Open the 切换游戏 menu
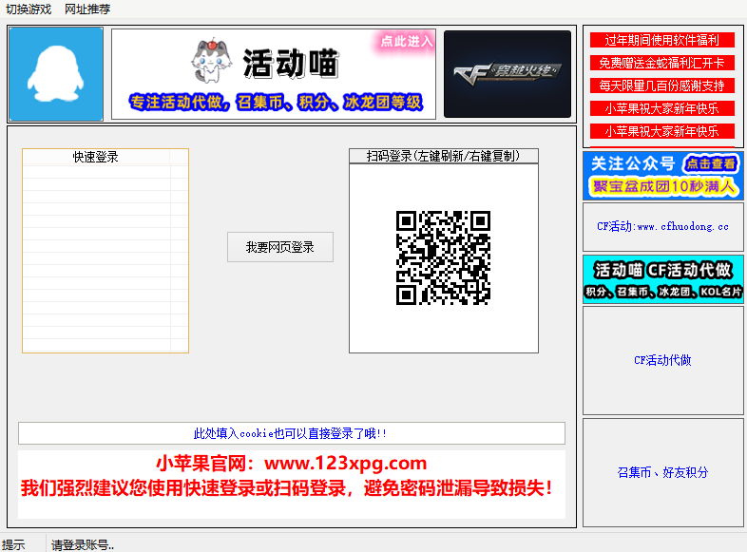The height and width of the screenshot is (552, 747). [29, 10]
